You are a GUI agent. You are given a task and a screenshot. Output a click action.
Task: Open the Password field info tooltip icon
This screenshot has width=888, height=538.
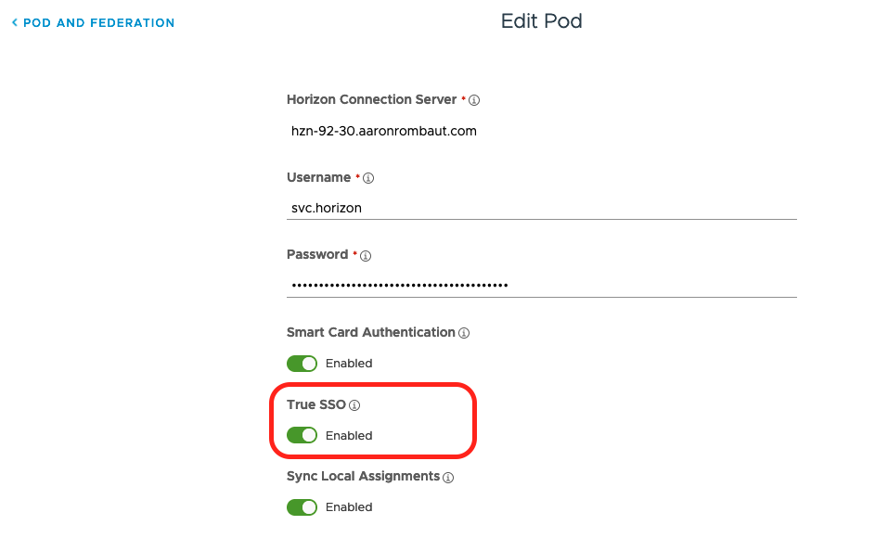(x=366, y=255)
